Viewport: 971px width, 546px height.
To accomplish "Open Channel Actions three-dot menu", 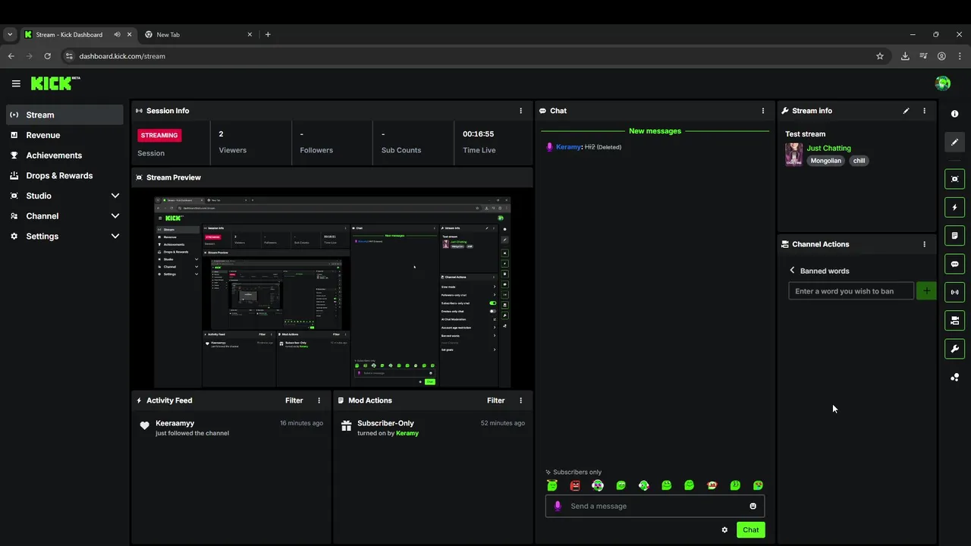I will (924, 244).
